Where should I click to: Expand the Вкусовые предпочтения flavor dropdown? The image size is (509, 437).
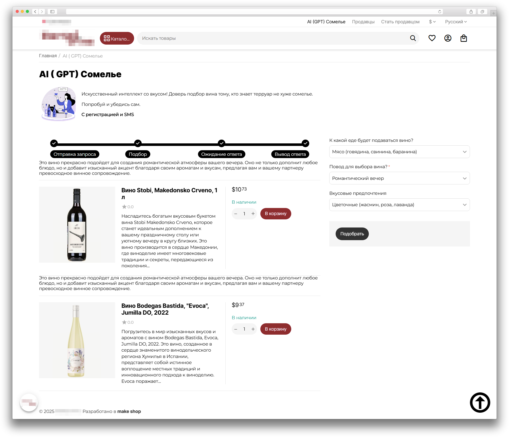point(399,205)
